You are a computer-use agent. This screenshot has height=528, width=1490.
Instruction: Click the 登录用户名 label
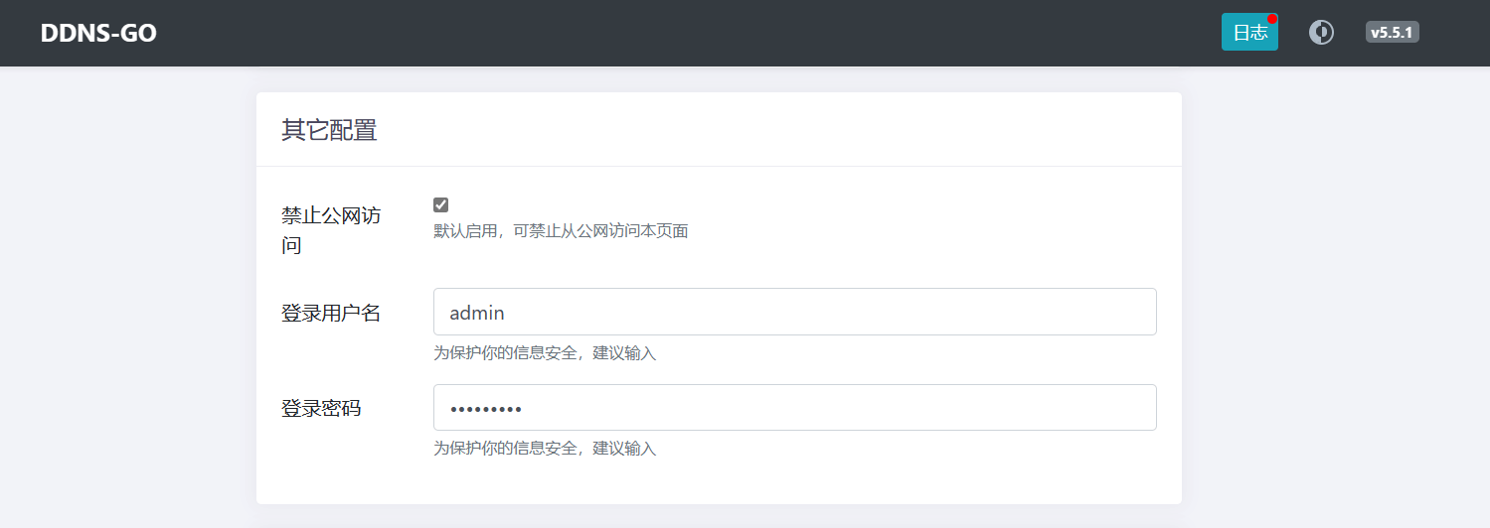coord(330,313)
